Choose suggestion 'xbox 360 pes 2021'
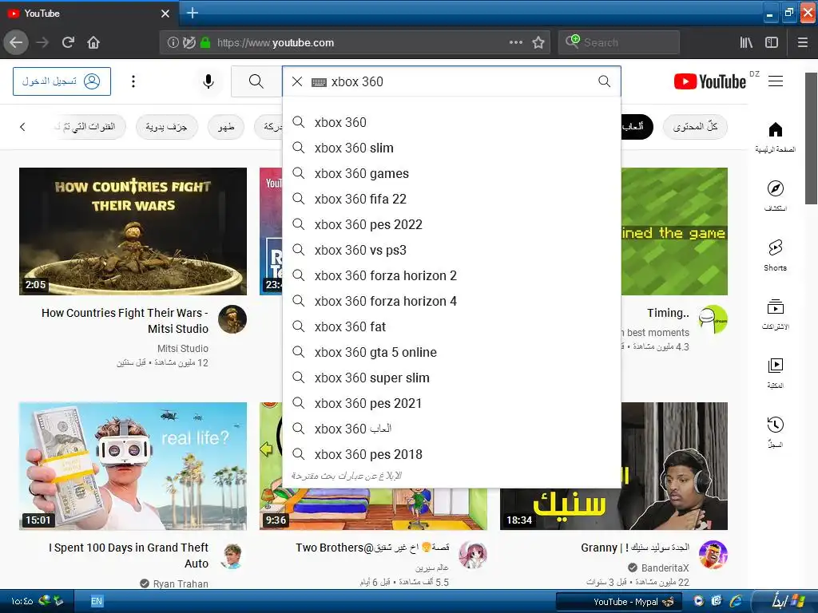Screen dimensions: 818x613 452,403
